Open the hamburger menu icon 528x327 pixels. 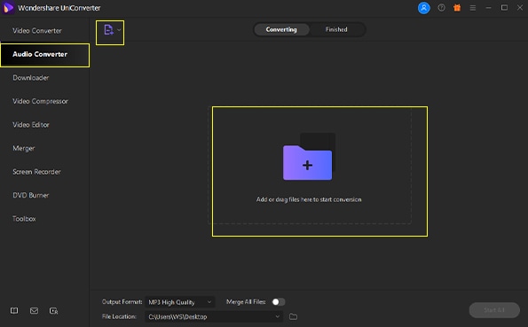pos(473,8)
